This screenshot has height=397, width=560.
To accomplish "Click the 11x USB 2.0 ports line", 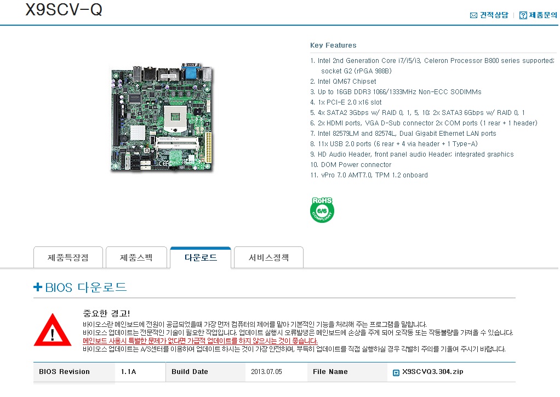I will (393, 144).
